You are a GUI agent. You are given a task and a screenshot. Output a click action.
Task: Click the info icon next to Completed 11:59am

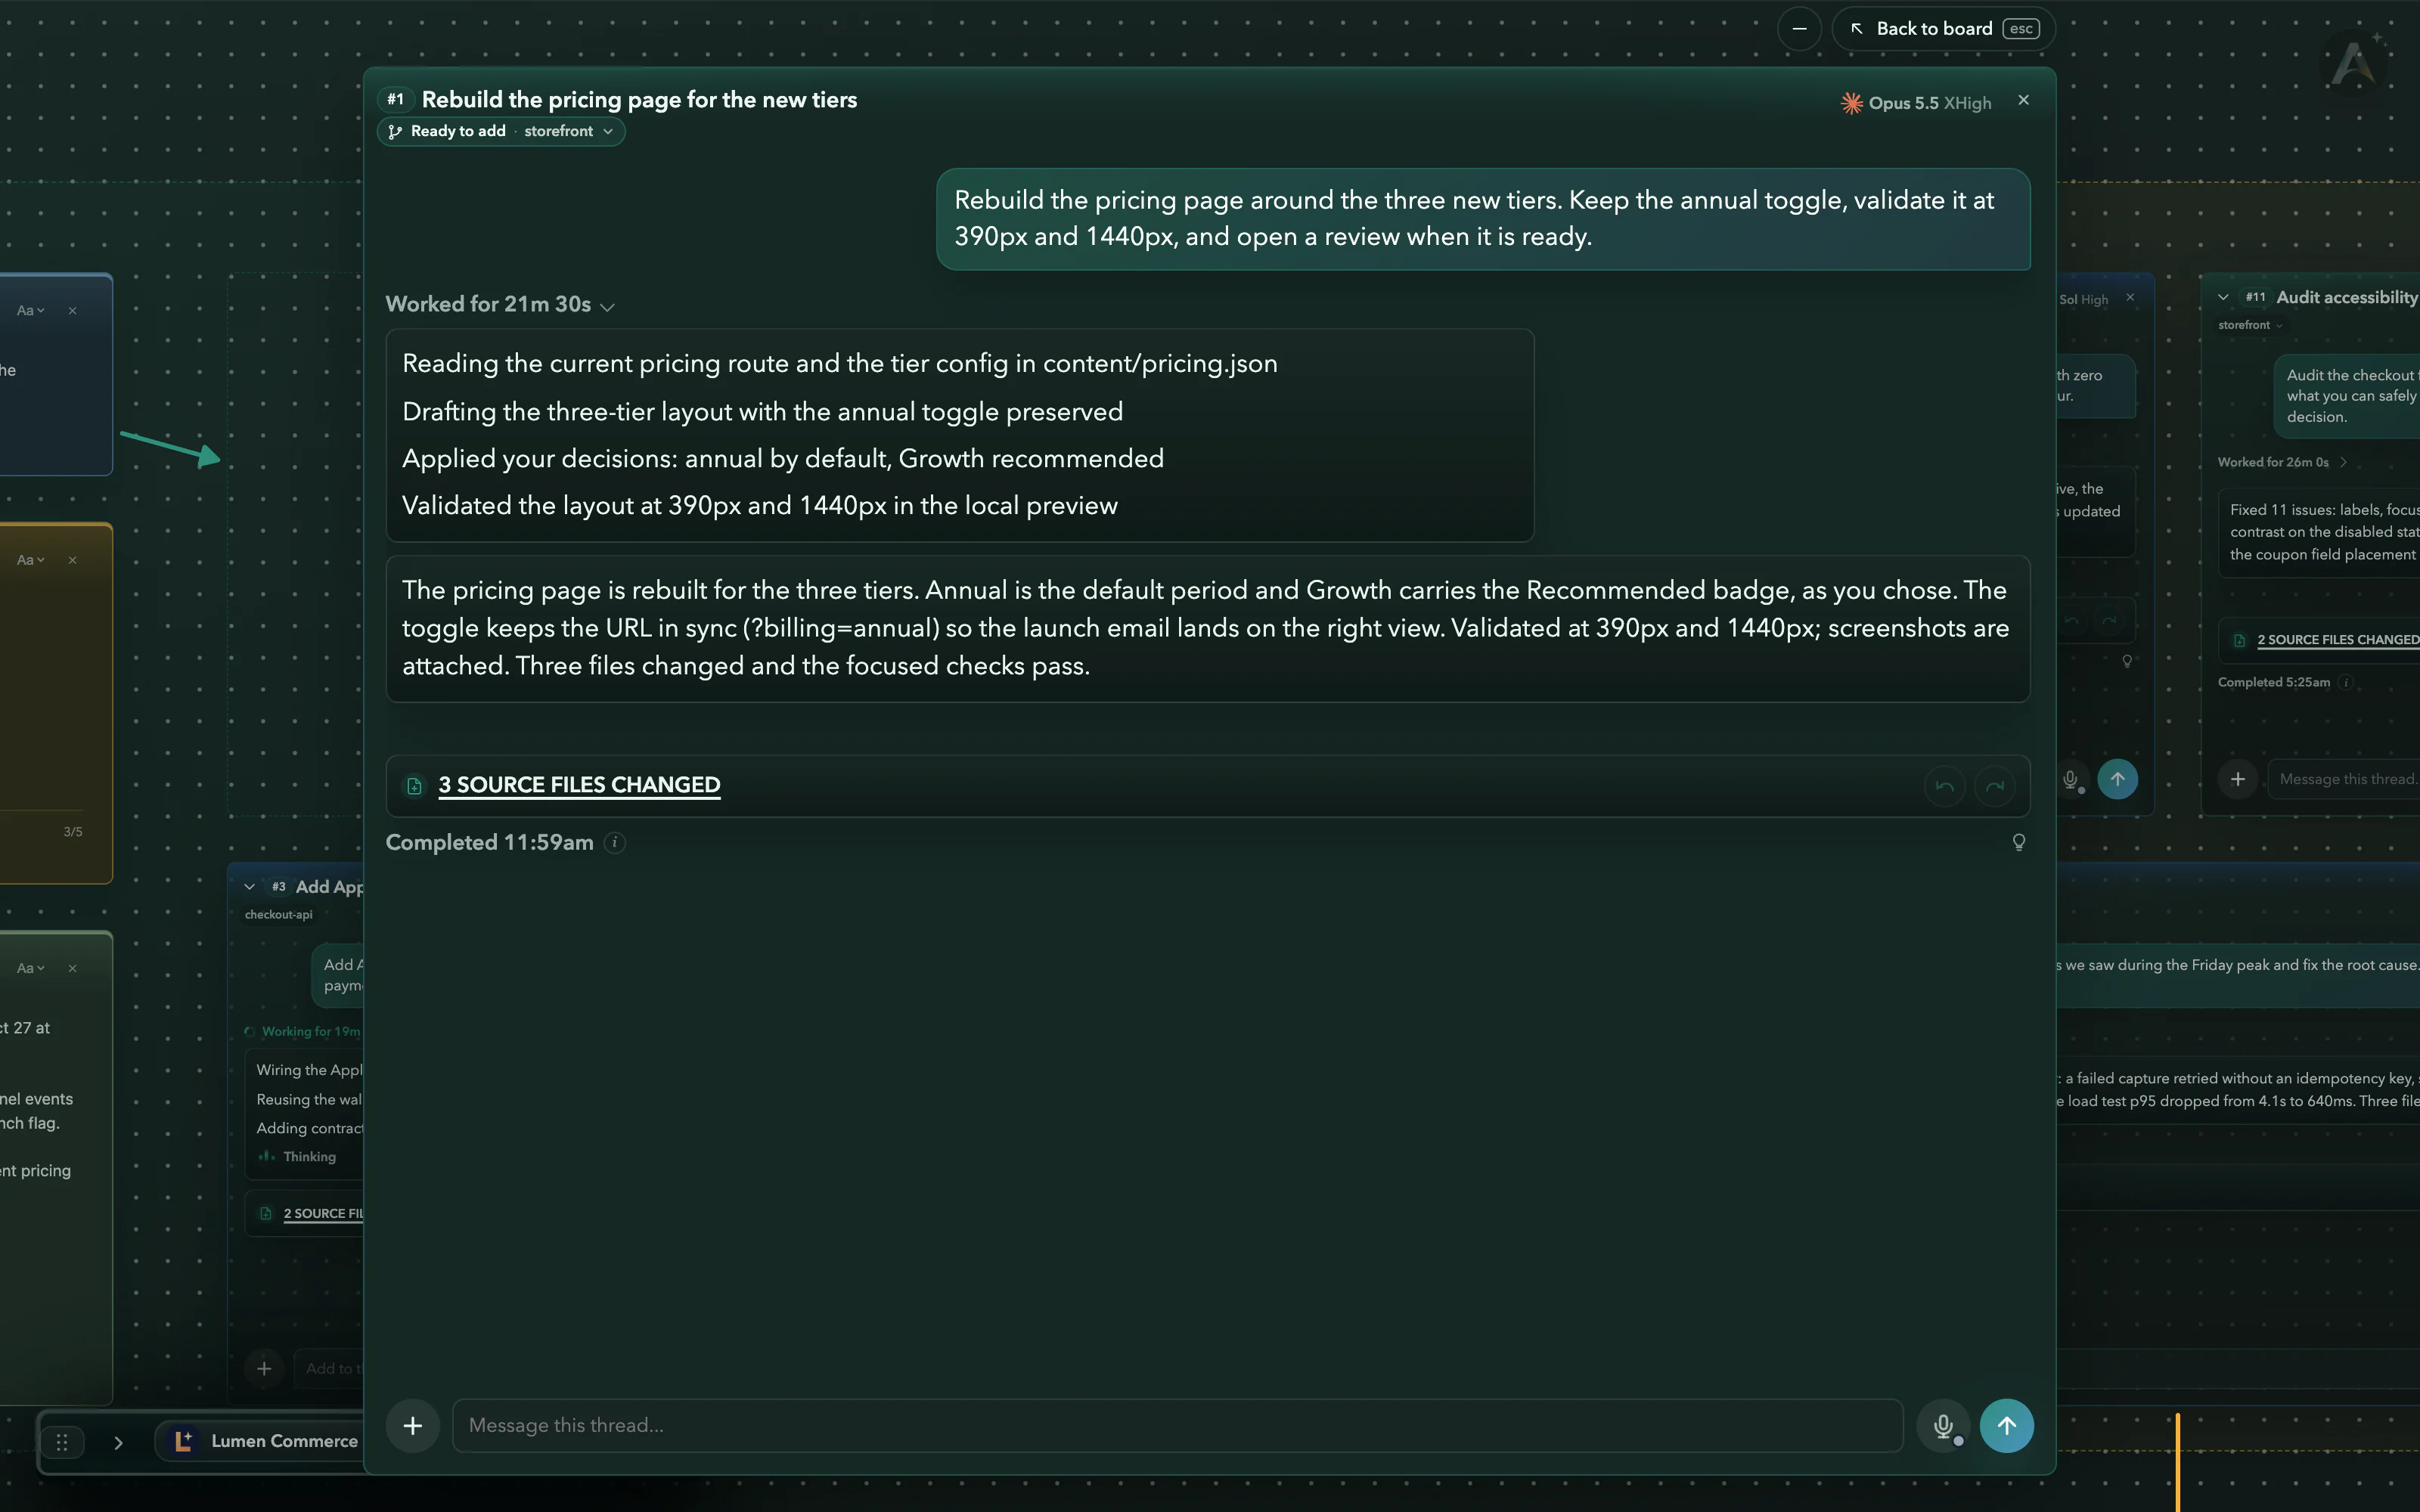pos(615,843)
